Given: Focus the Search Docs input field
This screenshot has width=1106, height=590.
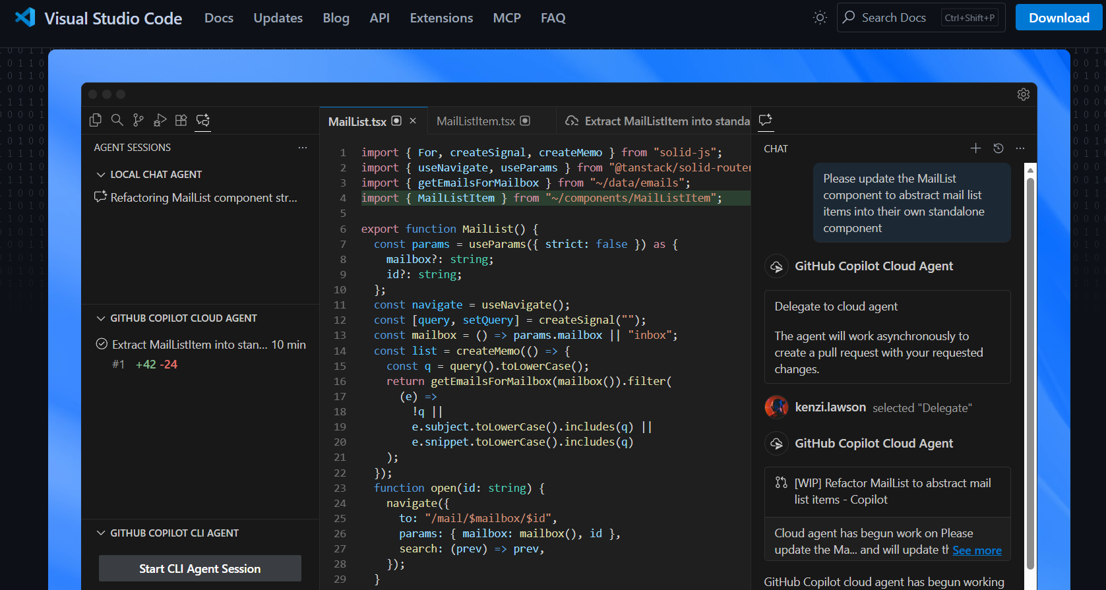Looking at the screenshot, I should (921, 17).
